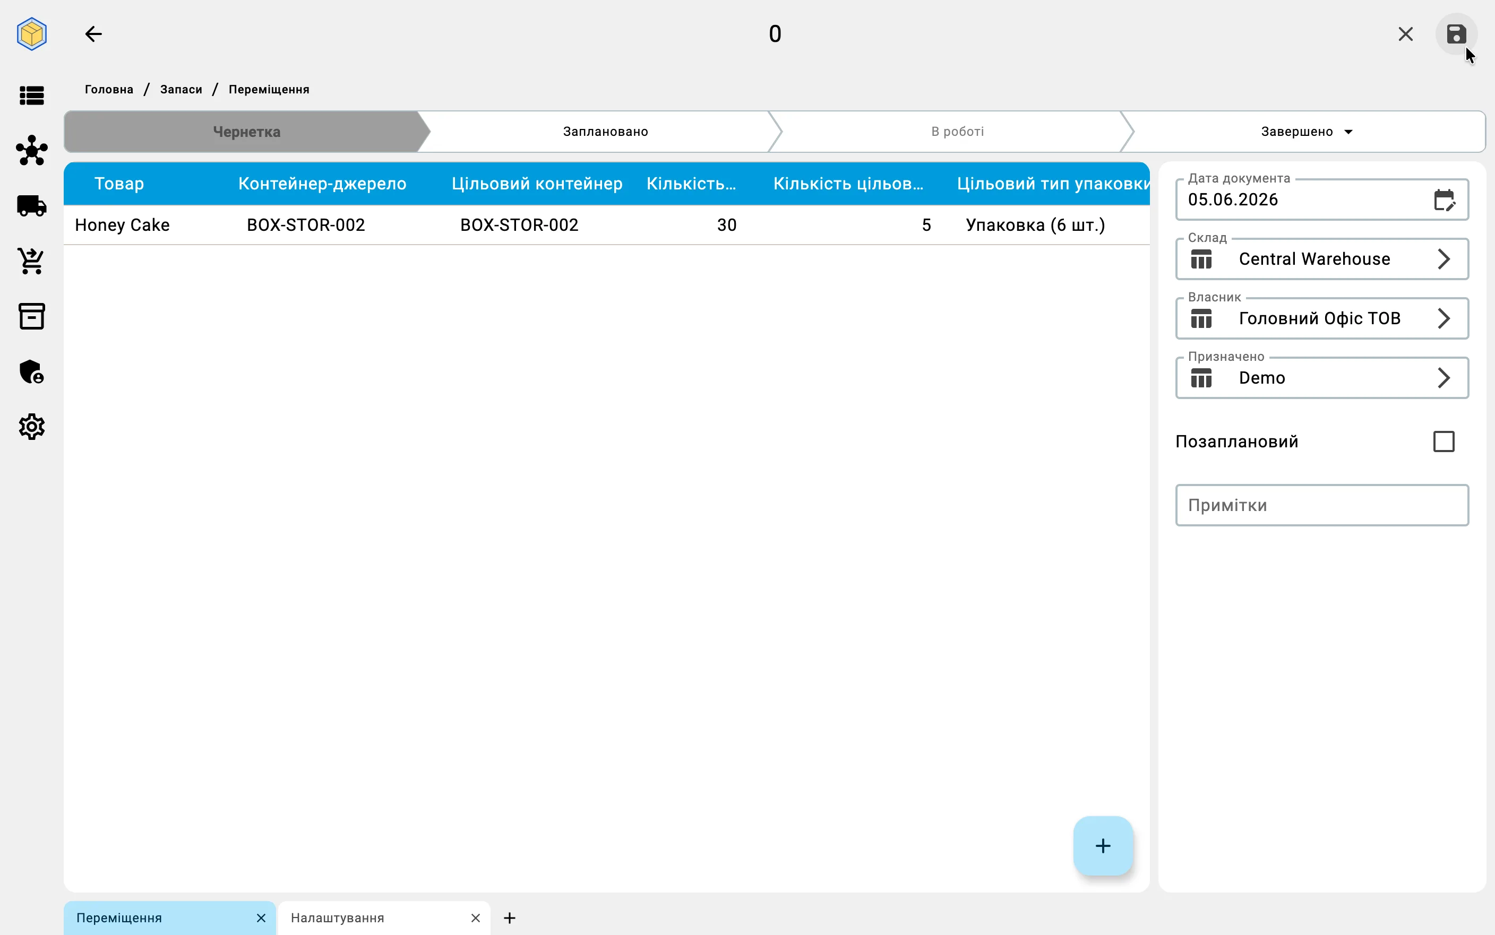Open the document date calendar picker
1495x935 pixels.
1444,200
